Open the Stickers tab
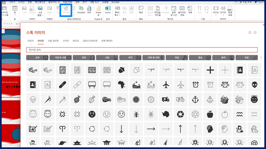This screenshot has height=149, width=266. 66,41
